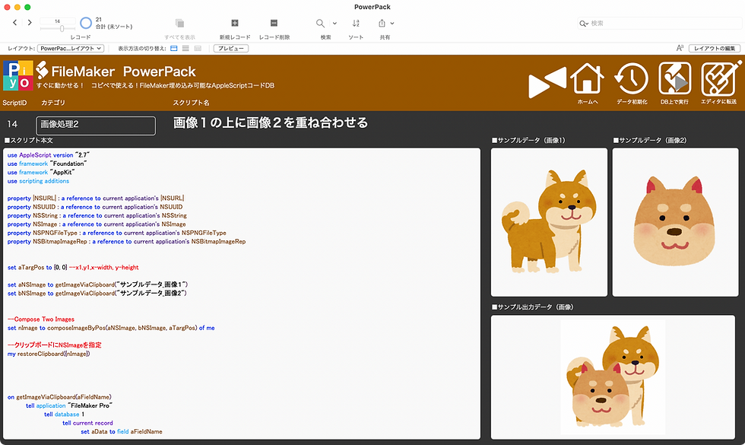The image size is (745, 445).
Task: Delete the record with レコード削除 icon
Action: pos(274,23)
